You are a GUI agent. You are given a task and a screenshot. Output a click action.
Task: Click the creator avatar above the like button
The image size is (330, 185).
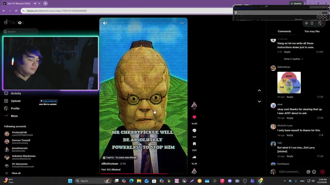click(194, 105)
